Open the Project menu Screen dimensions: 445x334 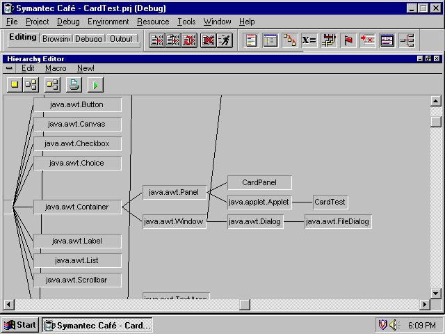(37, 22)
